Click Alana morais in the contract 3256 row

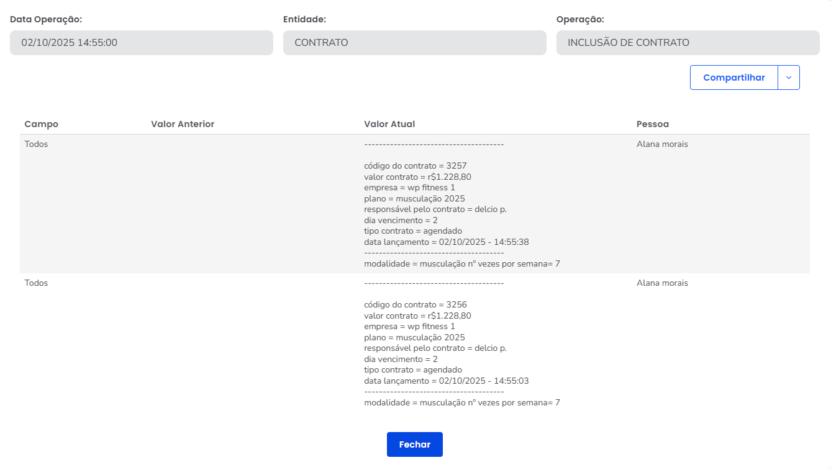pos(662,283)
